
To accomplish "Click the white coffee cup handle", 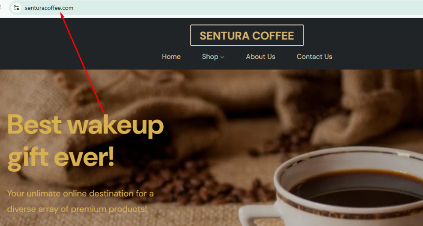I will pyautogui.click(x=259, y=215).
